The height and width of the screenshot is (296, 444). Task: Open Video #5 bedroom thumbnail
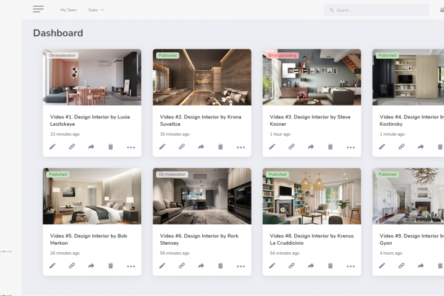click(x=92, y=196)
